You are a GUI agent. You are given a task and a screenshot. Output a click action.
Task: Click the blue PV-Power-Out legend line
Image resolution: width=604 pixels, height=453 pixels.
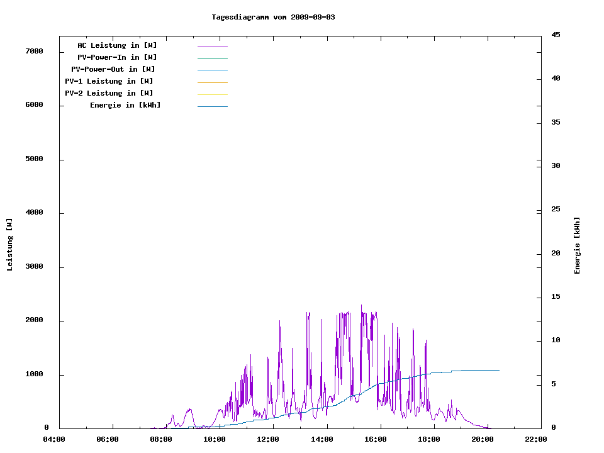coord(212,70)
